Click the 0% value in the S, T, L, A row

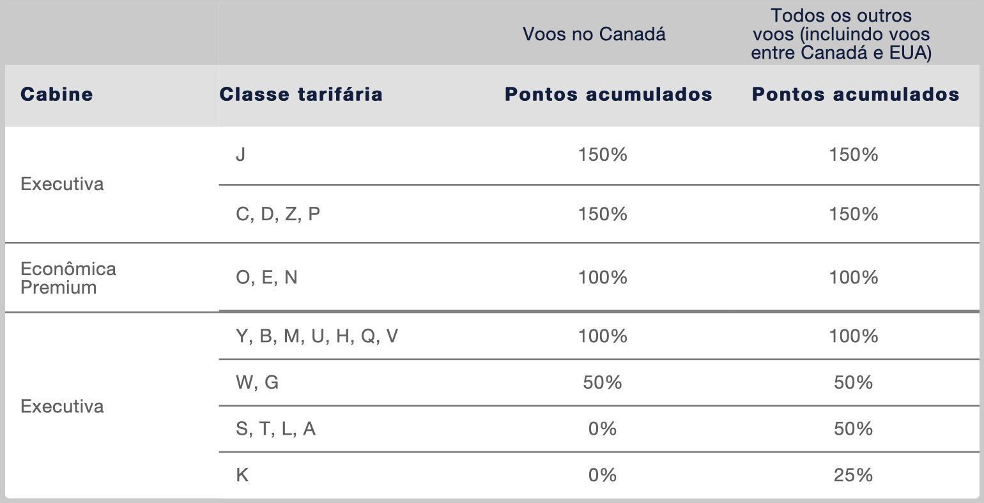pos(603,429)
